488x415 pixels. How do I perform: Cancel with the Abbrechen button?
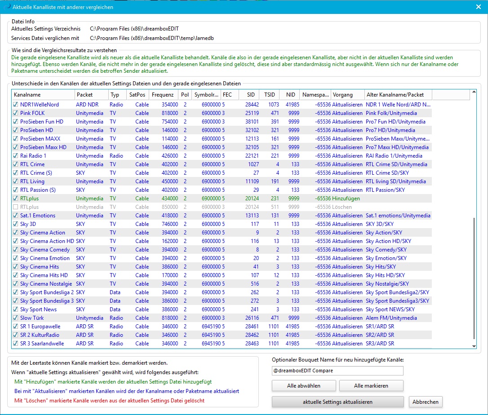pyautogui.click(x=426, y=402)
